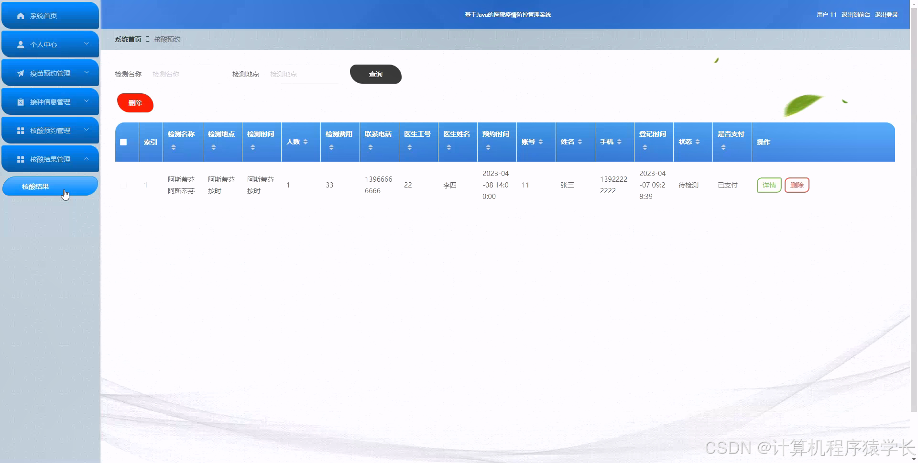
Task: Sort by 人数 column arrows
Action: [x=306, y=142]
